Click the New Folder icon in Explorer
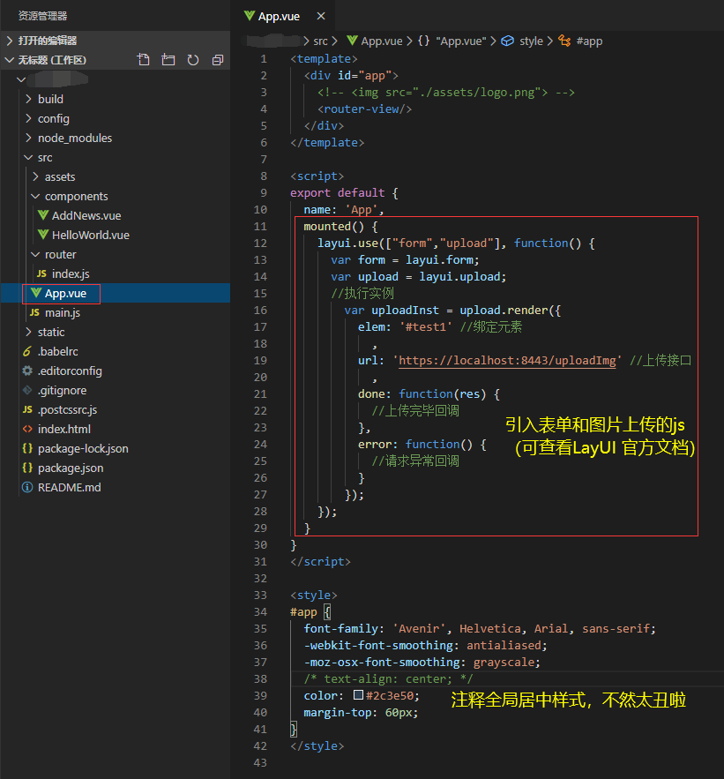Image resolution: width=724 pixels, height=779 pixels. [168, 59]
